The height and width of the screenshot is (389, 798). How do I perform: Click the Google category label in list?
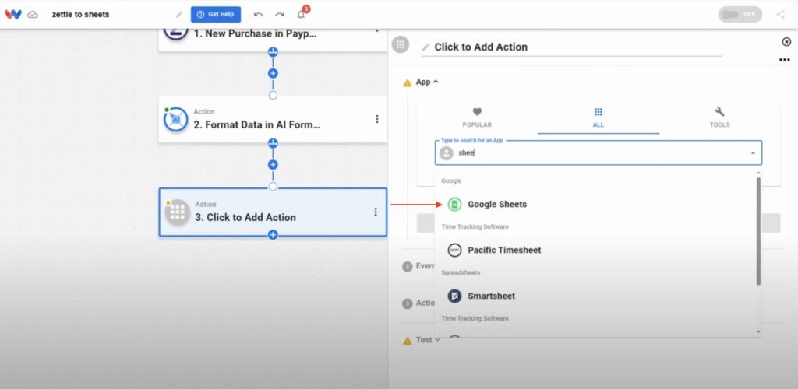451,180
